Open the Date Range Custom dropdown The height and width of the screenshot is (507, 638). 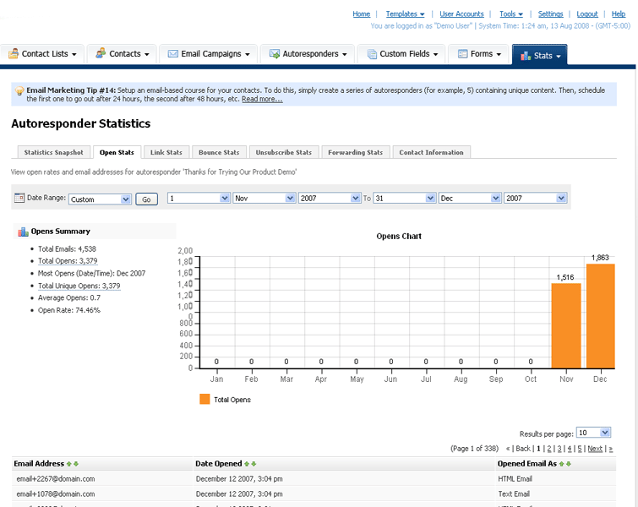coord(100,199)
